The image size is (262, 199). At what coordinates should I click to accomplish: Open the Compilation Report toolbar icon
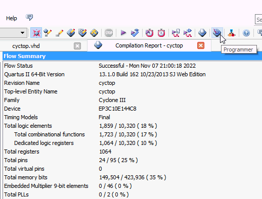click(x=202, y=33)
